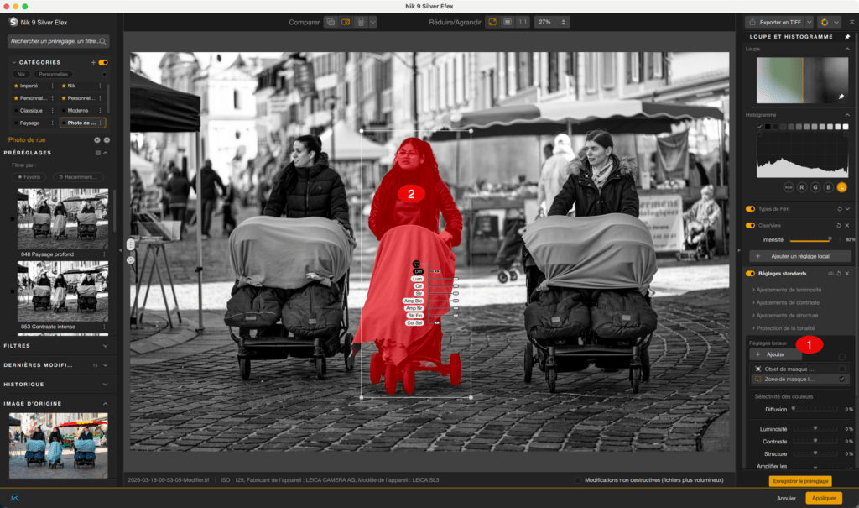Image resolution: width=859 pixels, height=508 pixels.
Task: Pin the Loupe et Histogramme panel
Action: click(847, 37)
